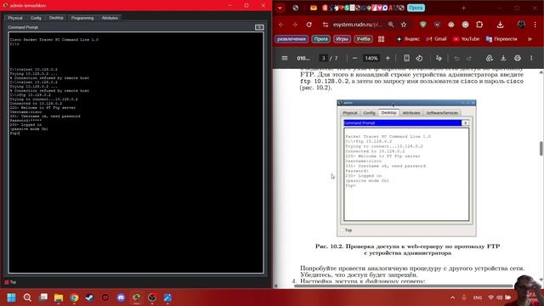Bookmark this page with the star icon
This screenshot has height=306, width=544.
(x=404, y=25)
